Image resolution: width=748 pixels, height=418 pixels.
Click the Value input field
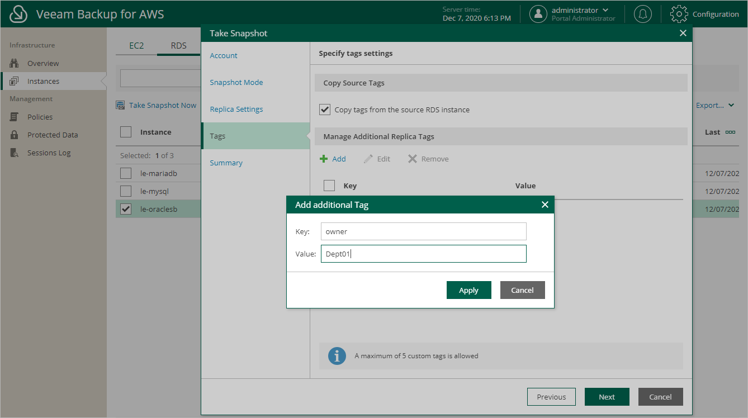tap(424, 254)
